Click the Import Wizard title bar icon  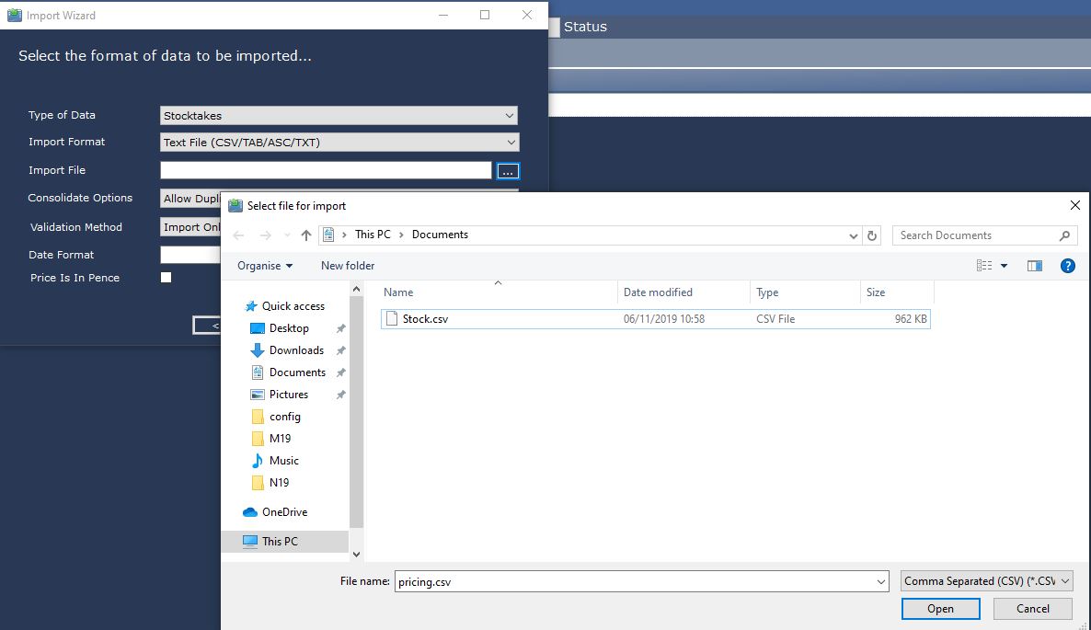point(14,15)
